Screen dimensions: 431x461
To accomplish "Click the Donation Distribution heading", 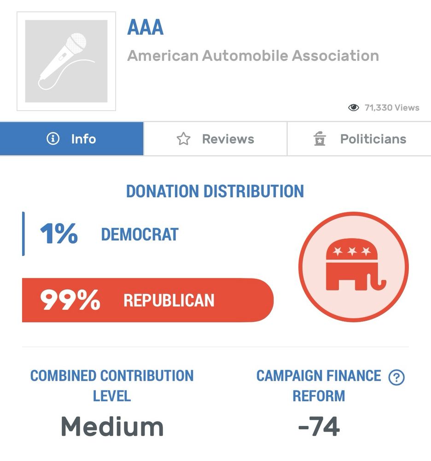I will (x=215, y=191).
